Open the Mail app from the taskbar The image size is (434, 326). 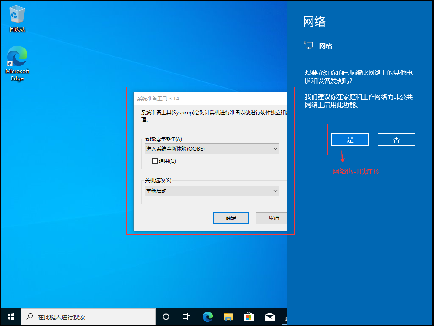coord(270,317)
